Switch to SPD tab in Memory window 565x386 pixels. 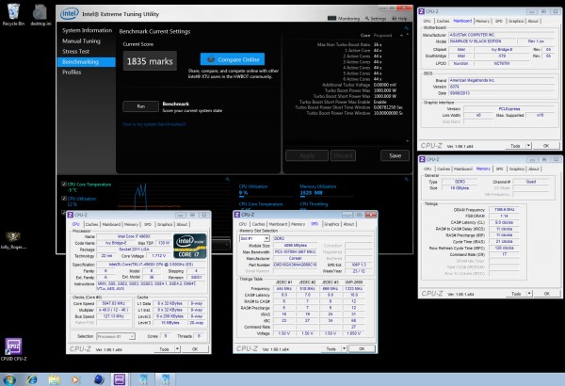(x=499, y=169)
